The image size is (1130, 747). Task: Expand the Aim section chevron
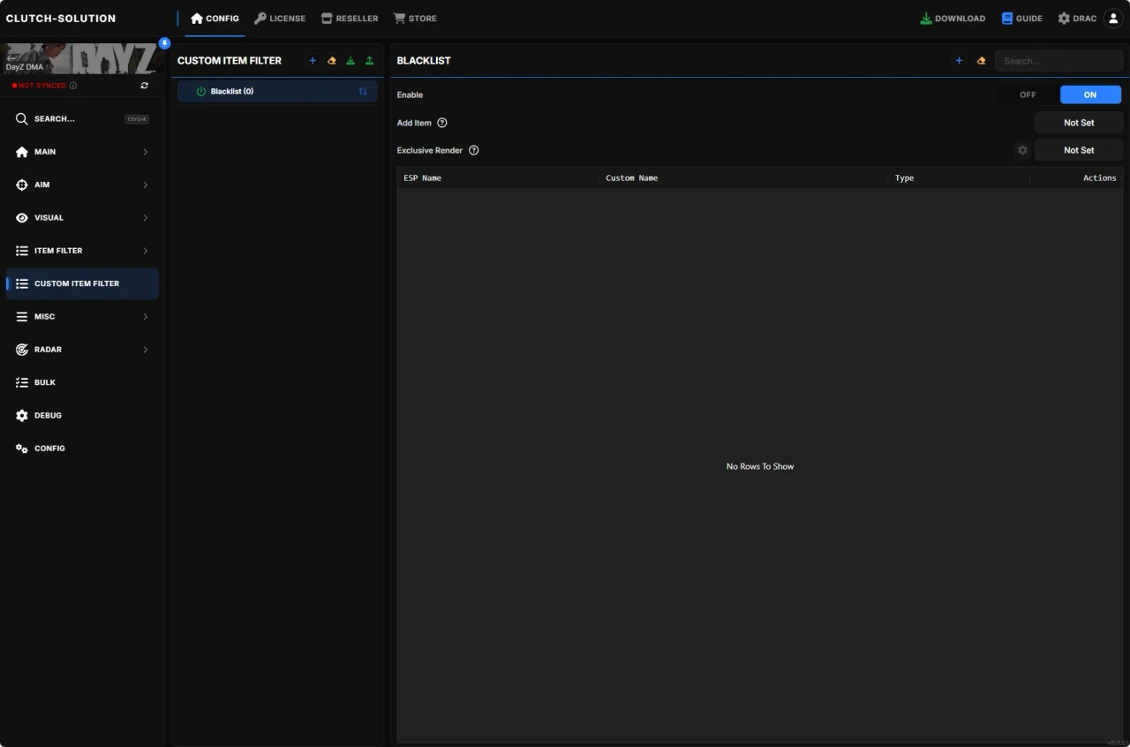146,185
